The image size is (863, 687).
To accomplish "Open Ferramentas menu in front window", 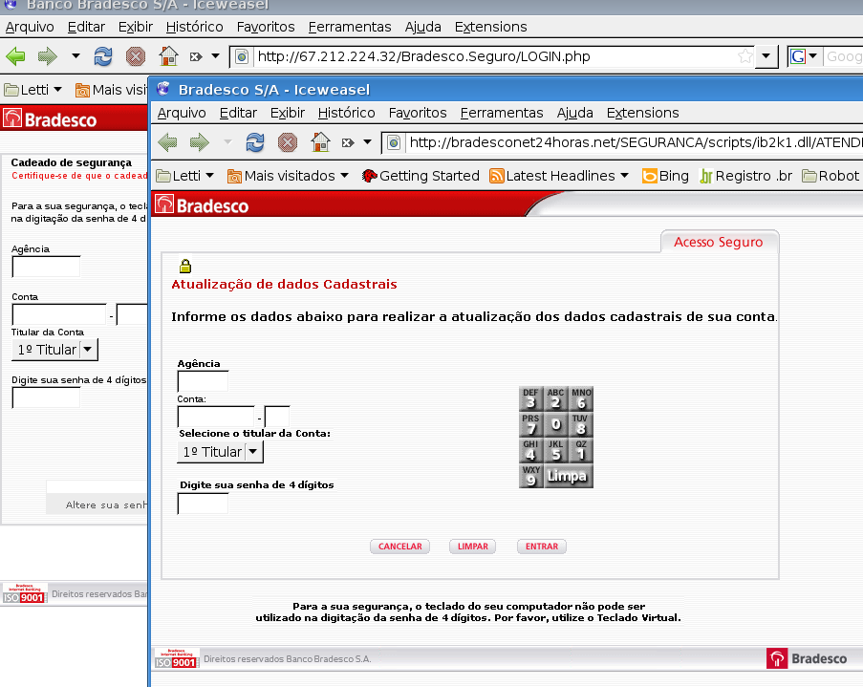I will [502, 113].
